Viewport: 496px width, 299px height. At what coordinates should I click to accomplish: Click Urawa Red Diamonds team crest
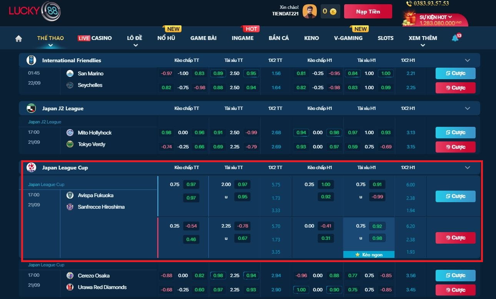pyautogui.click(x=70, y=287)
